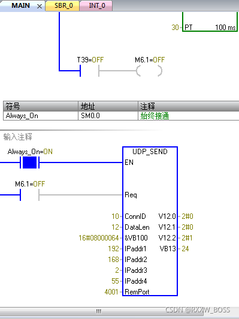239x319 pixels.
Task: Select the V12.2 status value 2#1
Action: coord(187,238)
